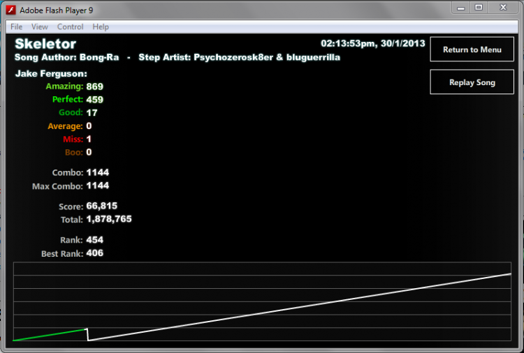
Task: Click the Miss label
Action: pos(73,139)
